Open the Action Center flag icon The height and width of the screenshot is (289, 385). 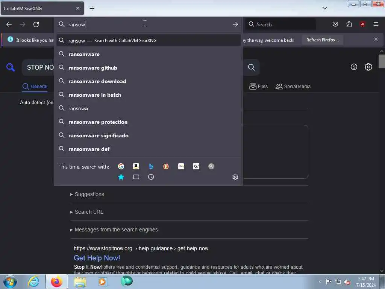pos(329,281)
